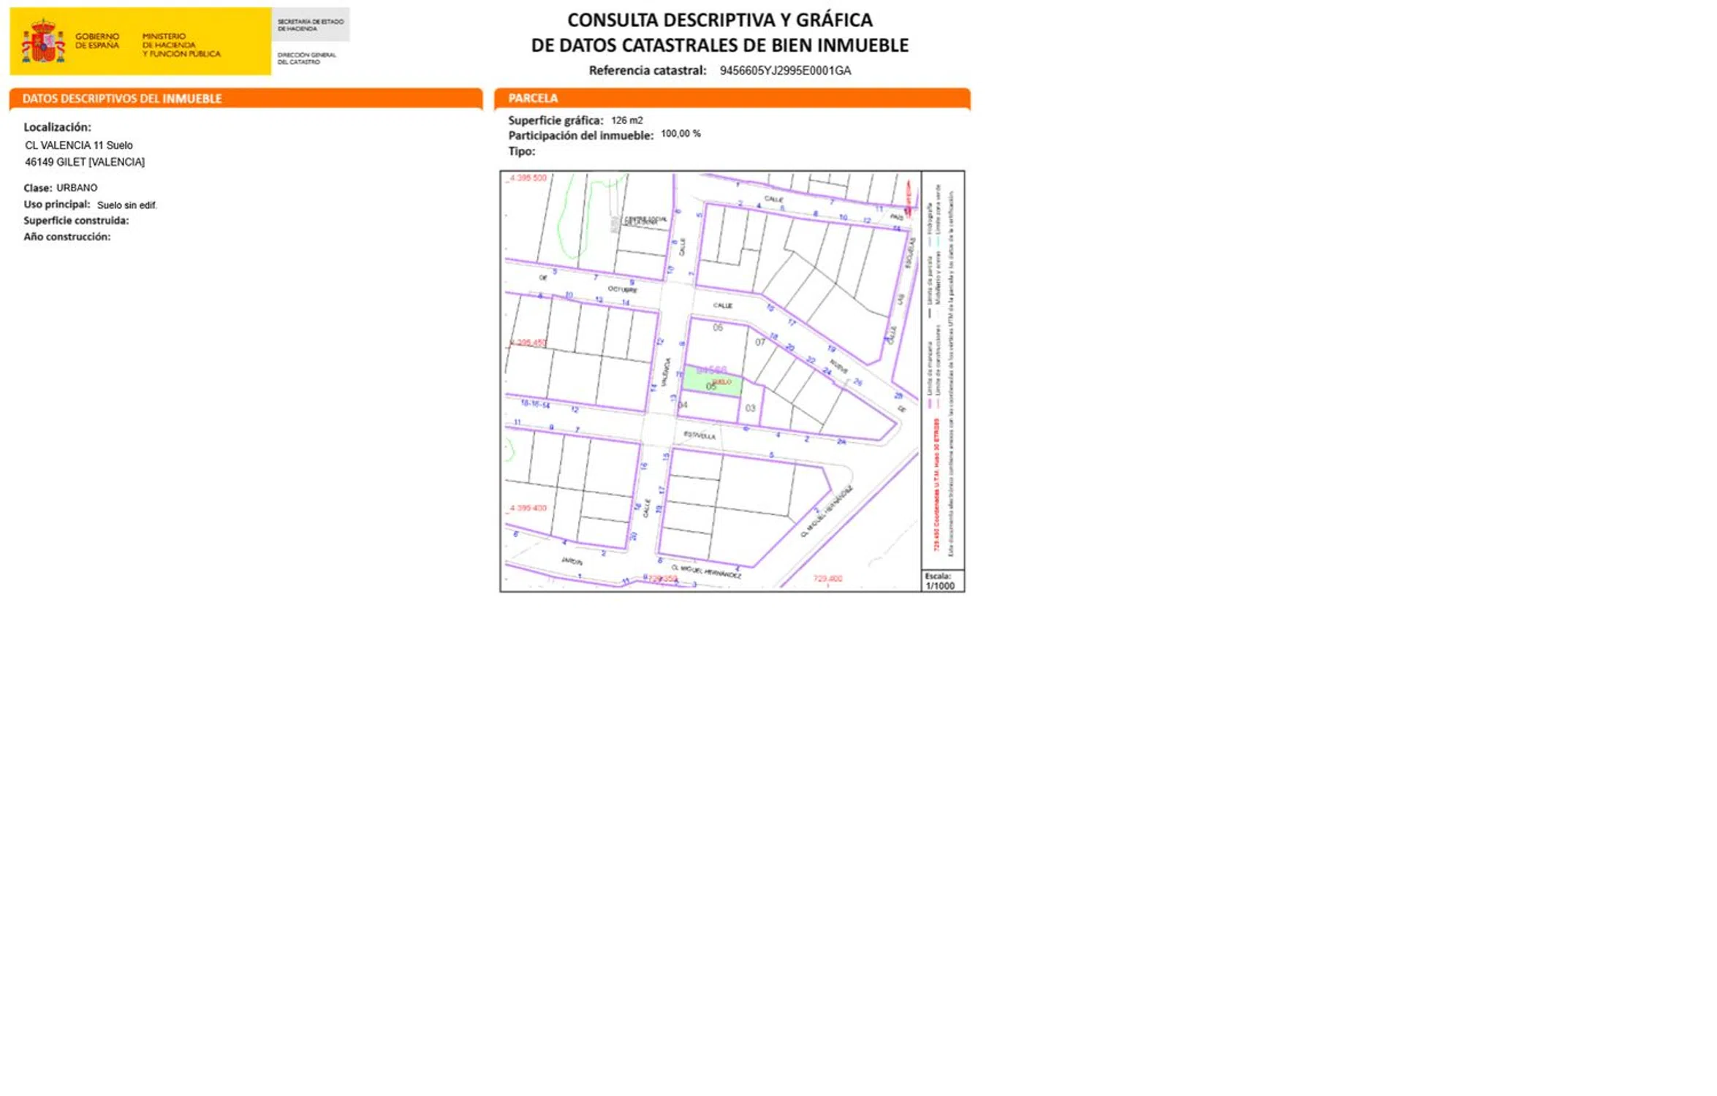
Task: Click the Ministerio de Hacienda y Función Pública logo
Action: pyautogui.click(x=181, y=45)
